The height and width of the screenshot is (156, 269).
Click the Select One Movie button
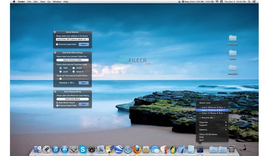click(72, 99)
